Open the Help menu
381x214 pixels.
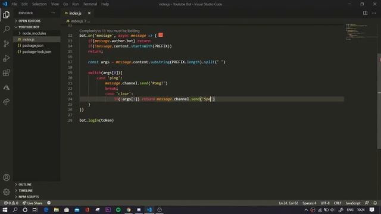coord(105,4)
